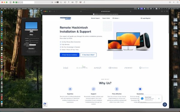Click the X icon in outer toolbar

tap(52, 2)
